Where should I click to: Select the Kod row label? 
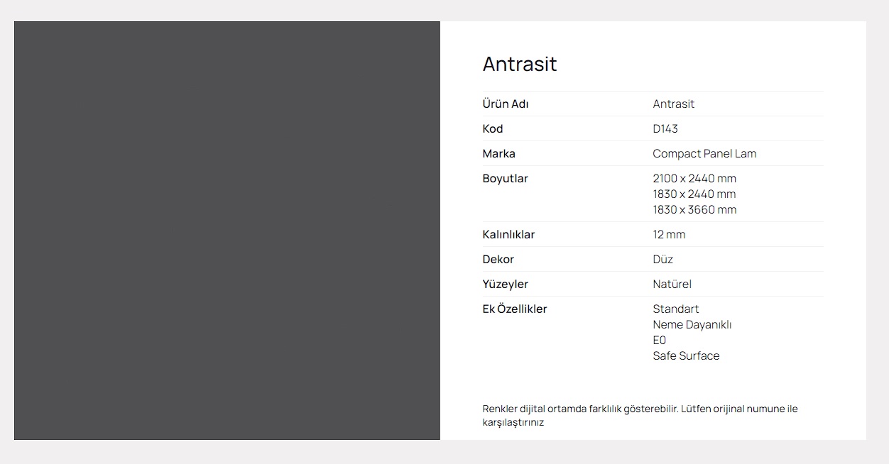(493, 128)
